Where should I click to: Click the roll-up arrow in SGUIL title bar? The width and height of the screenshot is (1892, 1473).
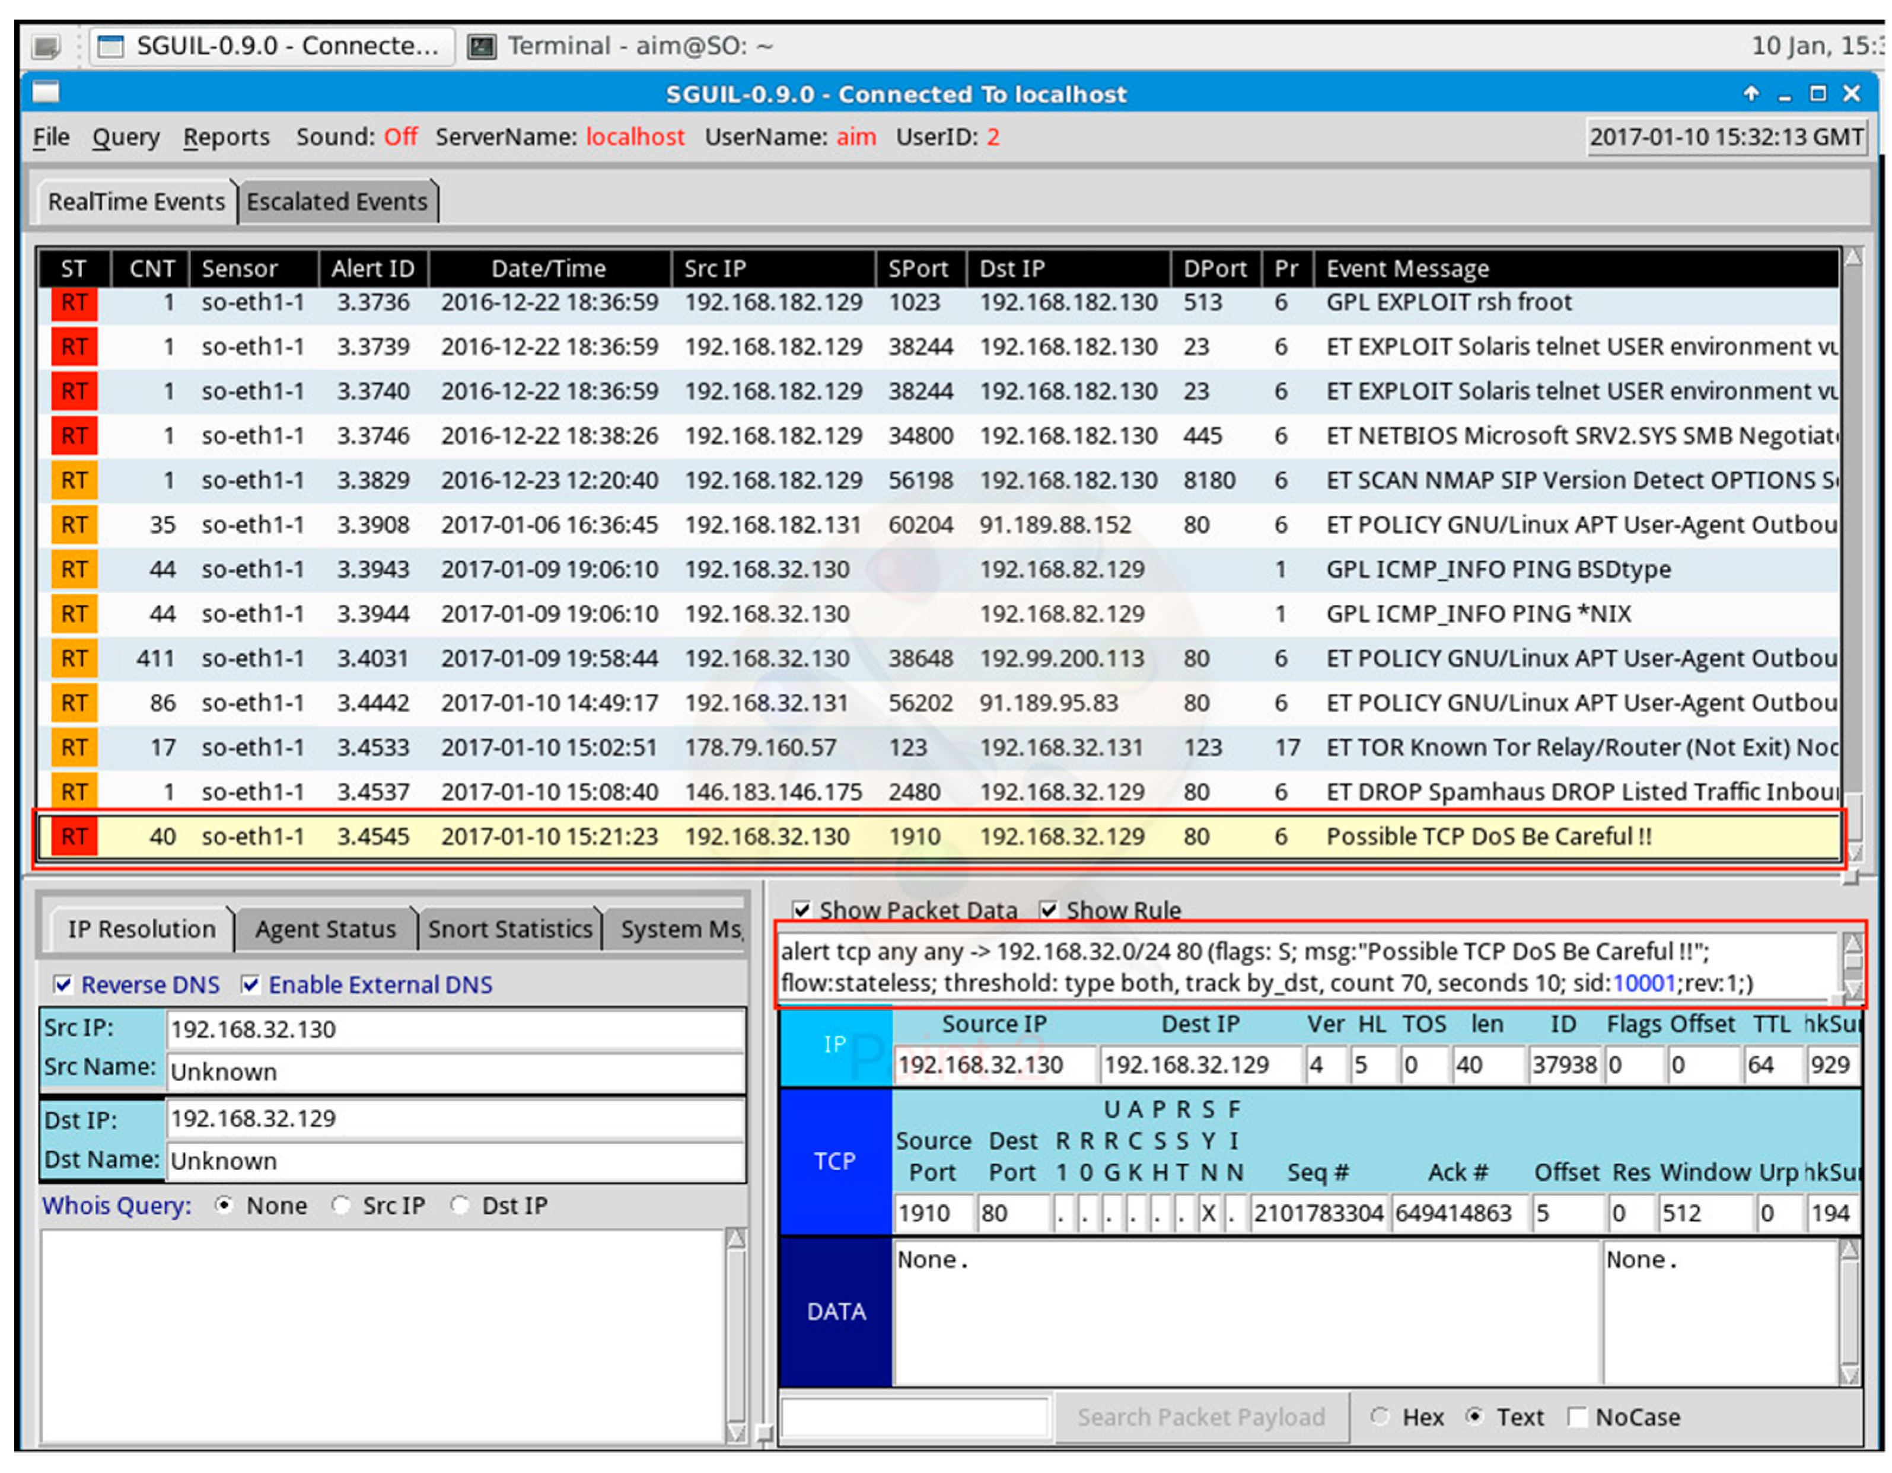coord(1751,94)
